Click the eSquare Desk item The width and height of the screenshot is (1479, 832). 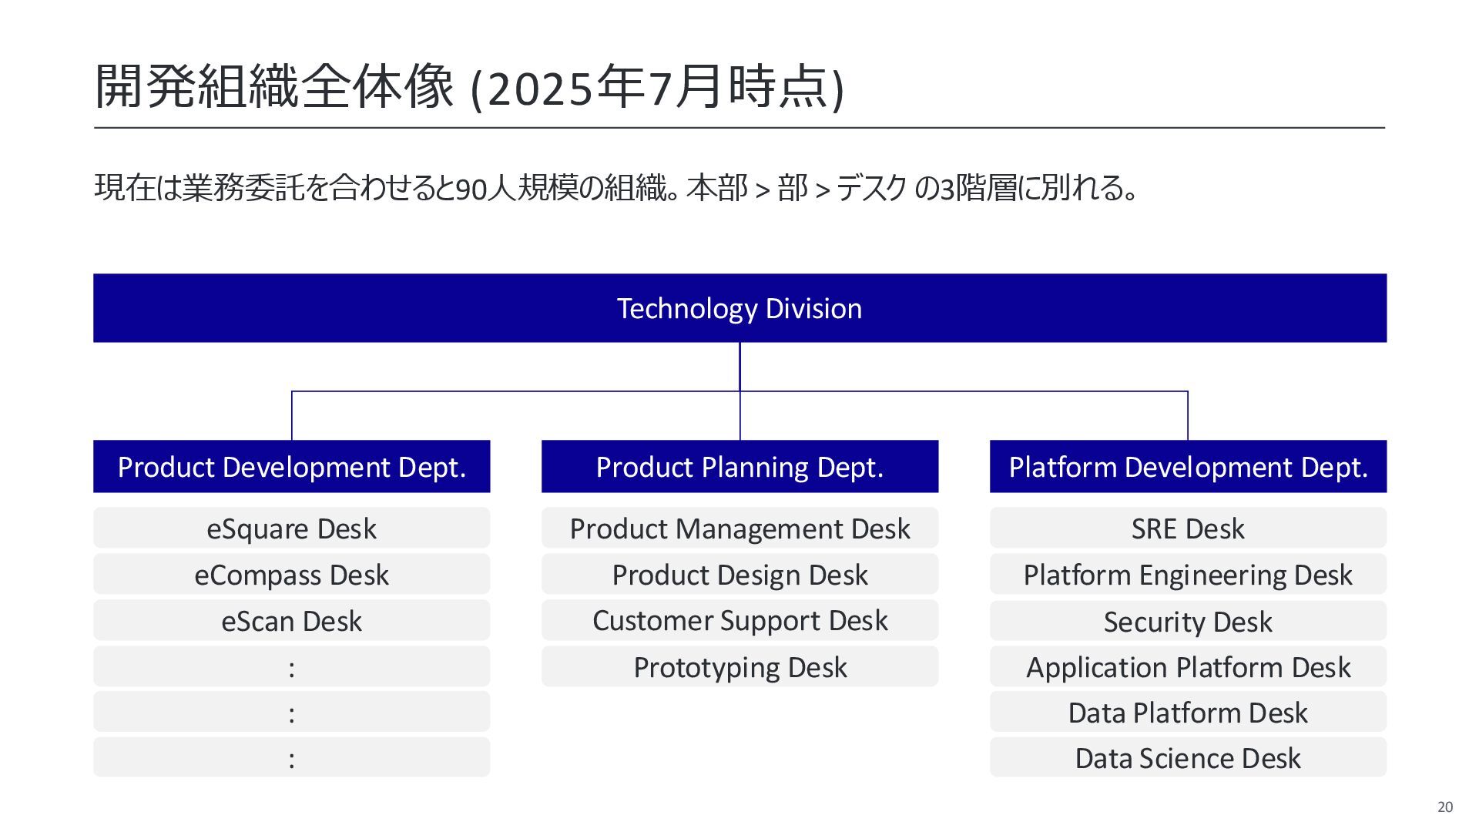(291, 528)
